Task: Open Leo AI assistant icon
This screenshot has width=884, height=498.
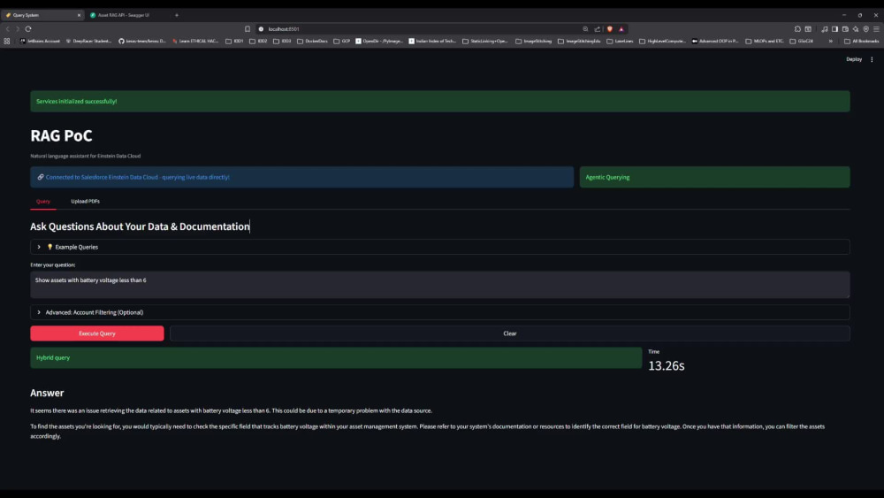Action: [x=855, y=29]
